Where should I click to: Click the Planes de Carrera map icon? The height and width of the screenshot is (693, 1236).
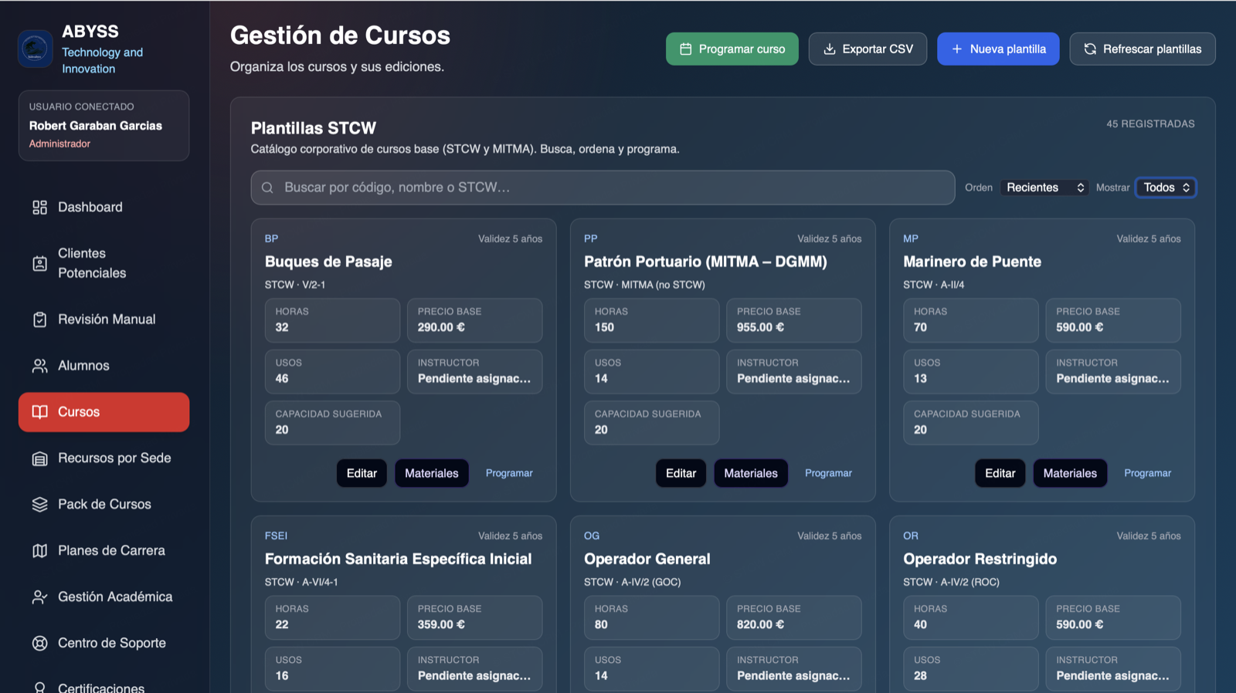39,551
